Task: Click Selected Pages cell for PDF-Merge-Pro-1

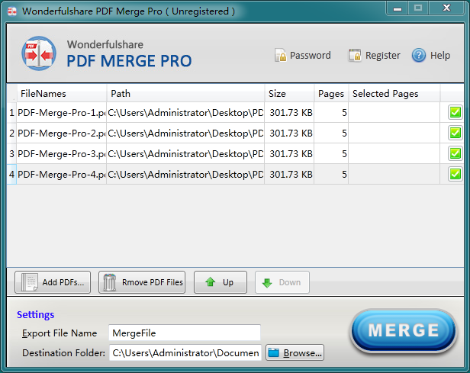Action: click(394, 112)
